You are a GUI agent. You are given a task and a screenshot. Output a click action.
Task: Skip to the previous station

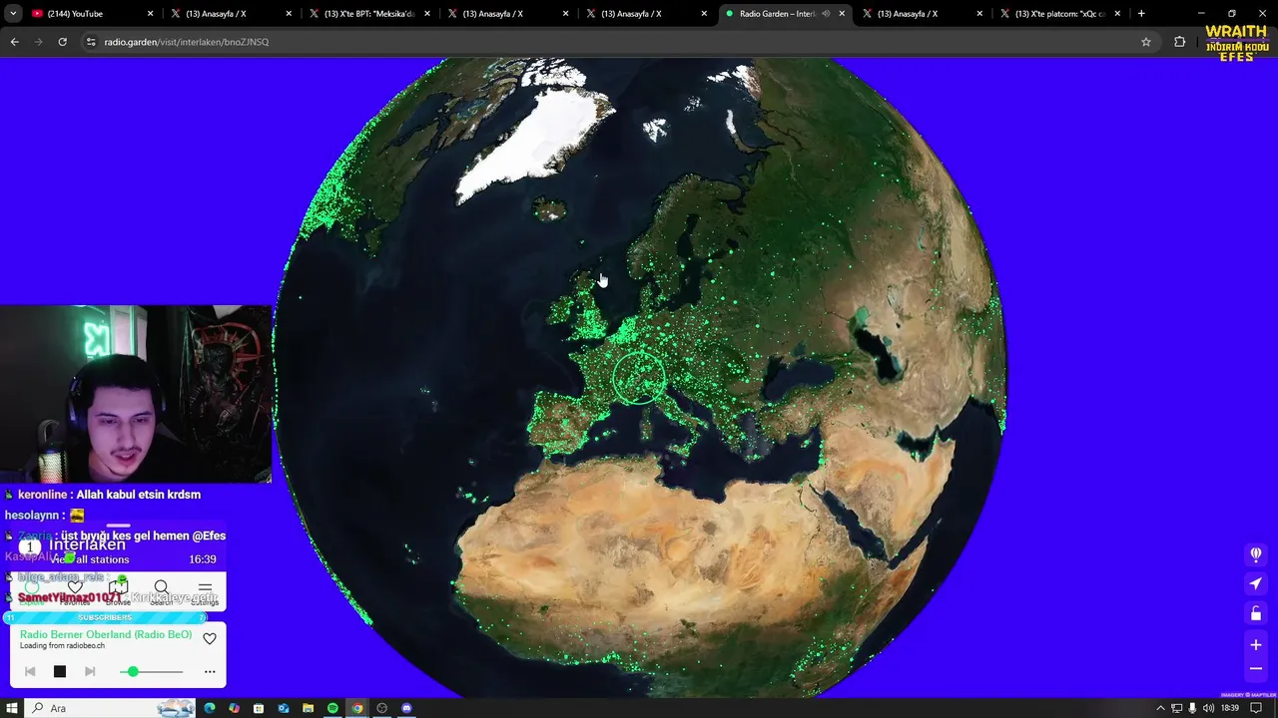30,672
